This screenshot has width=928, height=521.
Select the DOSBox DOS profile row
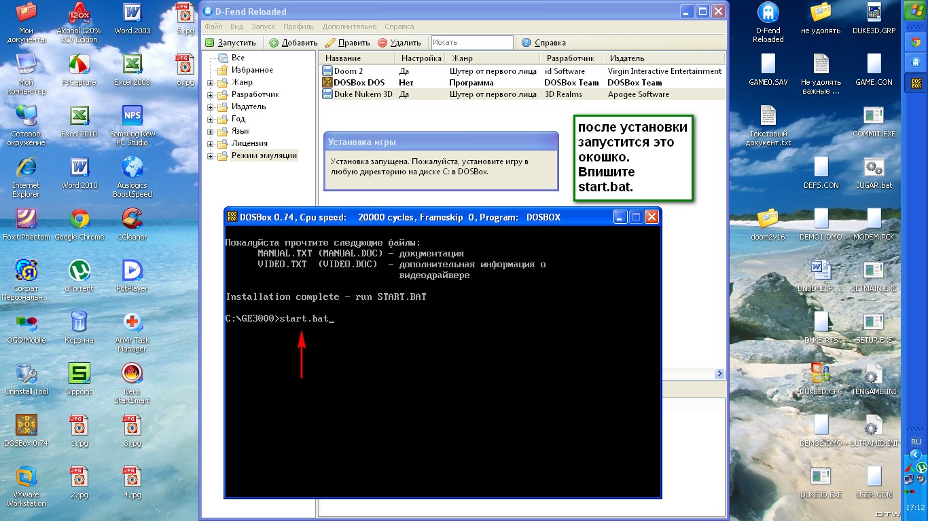tap(522, 83)
